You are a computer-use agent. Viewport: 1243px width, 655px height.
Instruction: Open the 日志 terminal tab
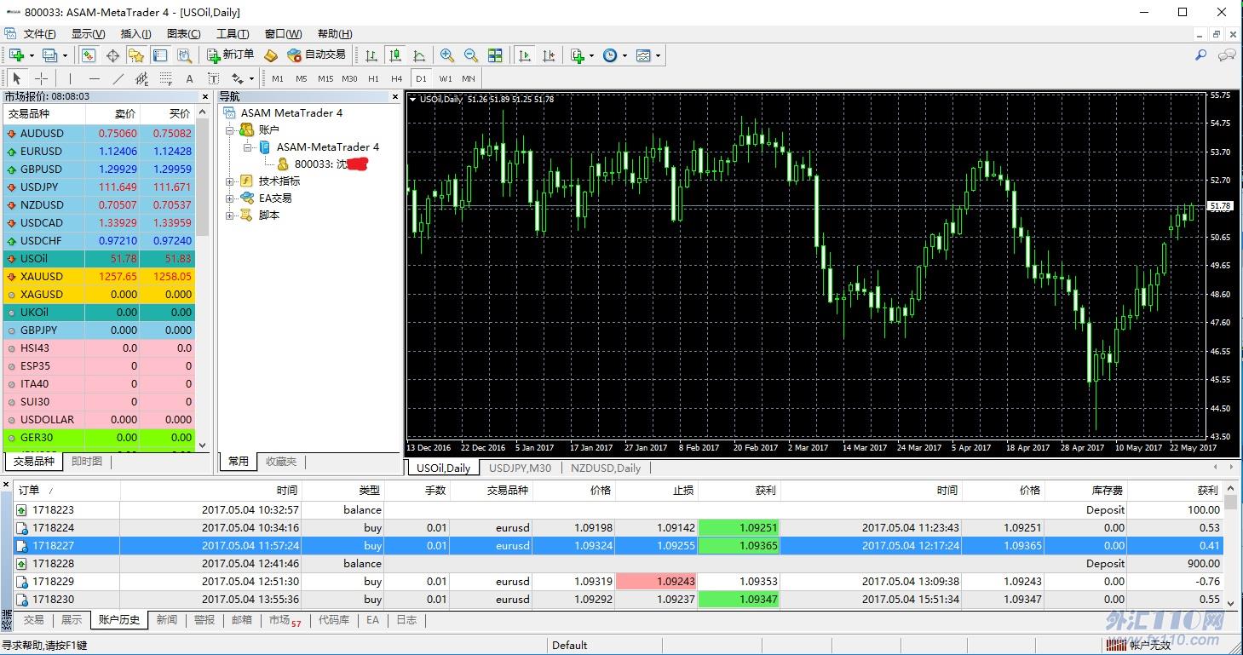pos(406,620)
